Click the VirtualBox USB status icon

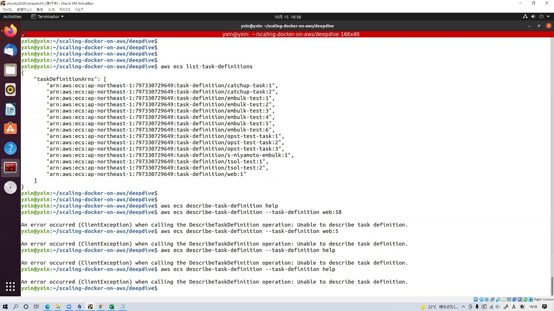(498, 299)
